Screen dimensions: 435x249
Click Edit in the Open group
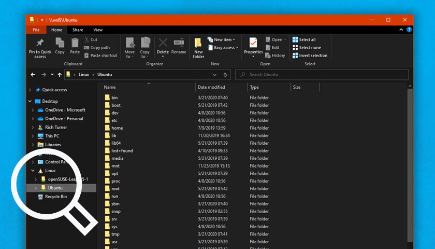click(x=272, y=48)
